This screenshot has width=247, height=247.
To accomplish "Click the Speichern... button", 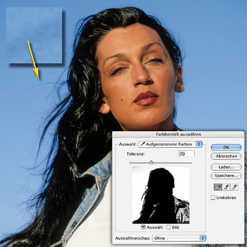I will click(226, 176).
